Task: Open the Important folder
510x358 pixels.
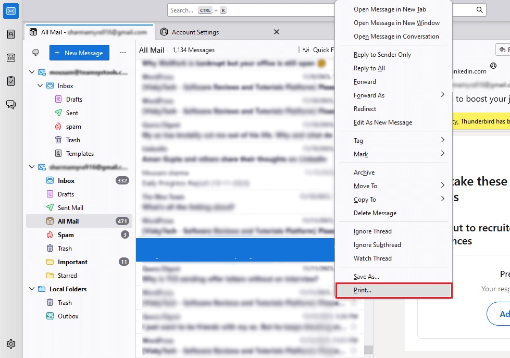Action: click(79, 262)
